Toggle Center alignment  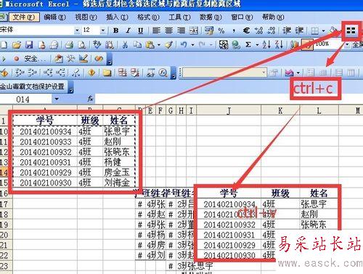coord(168,31)
